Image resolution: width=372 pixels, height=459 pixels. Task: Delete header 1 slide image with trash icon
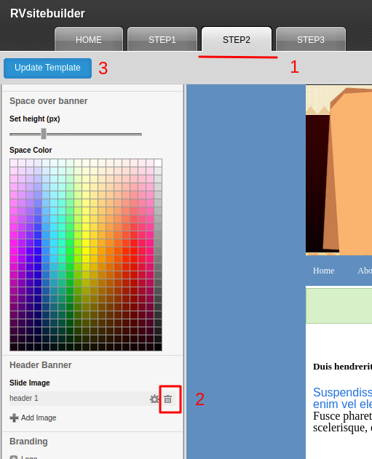coord(168,399)
